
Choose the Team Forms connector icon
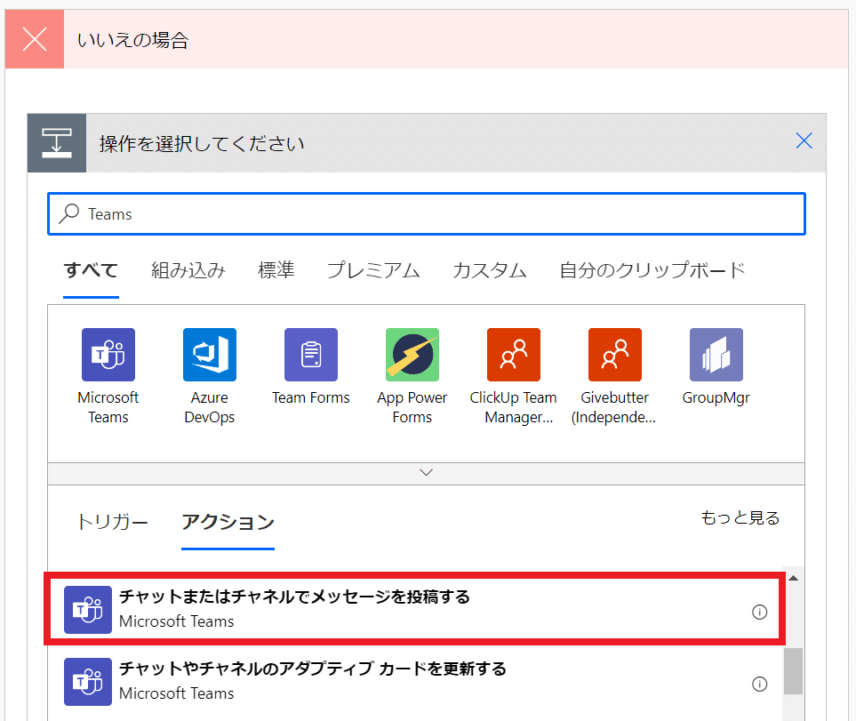click(311, 355)
